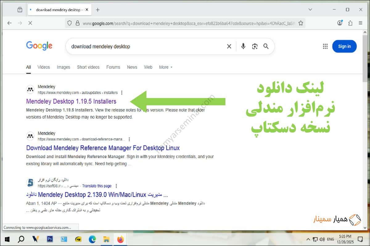Viewport: 370px width, 246px height.
Task: Switch to the Videos tab
Action: pyautogui.click(x=43, y=67)
